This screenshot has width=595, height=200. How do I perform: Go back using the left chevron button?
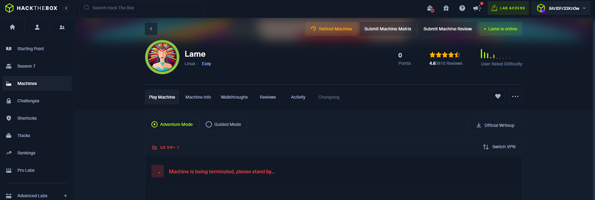point(151,29)
